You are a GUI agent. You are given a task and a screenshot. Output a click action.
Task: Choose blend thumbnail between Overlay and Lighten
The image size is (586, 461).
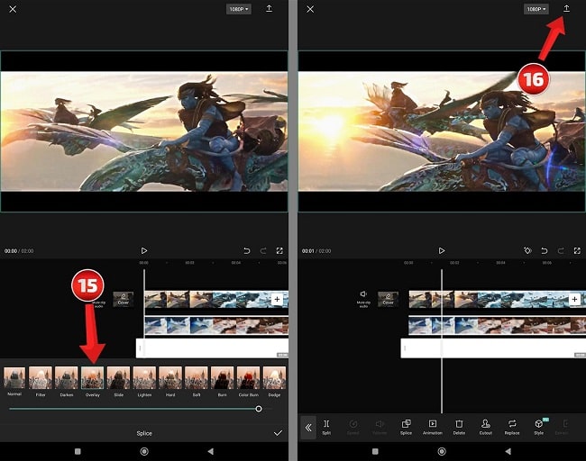click(x=118, y=378)
